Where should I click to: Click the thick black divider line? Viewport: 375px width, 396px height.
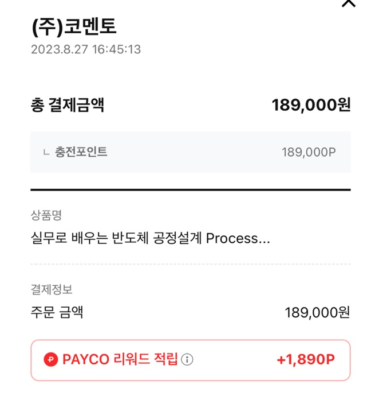coord(190,189)
